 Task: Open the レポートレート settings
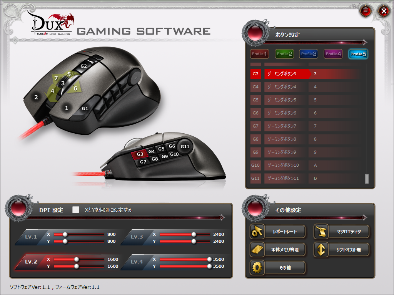(285, 232)
